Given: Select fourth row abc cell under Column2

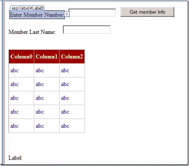Looking at the screenshot, I should [x=72, y=112].
